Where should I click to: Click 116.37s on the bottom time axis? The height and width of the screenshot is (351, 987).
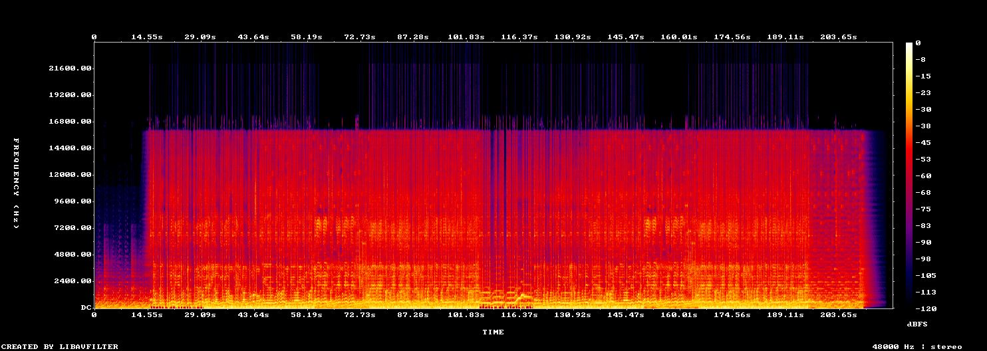(519, 314)
